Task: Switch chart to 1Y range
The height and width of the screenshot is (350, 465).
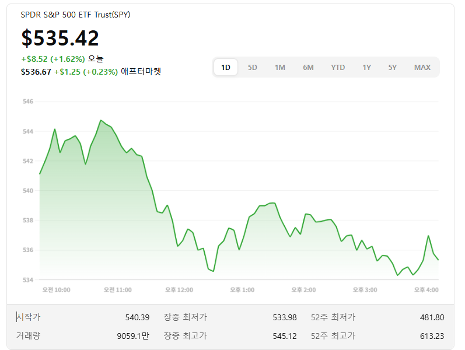Action: [x=366, y=67]
